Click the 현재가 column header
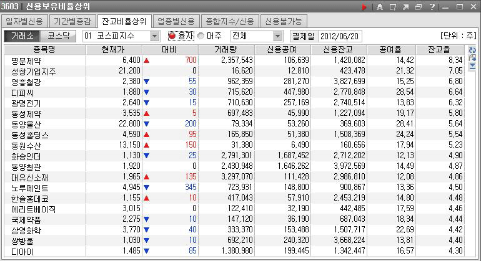 click(x=114, y=50)
